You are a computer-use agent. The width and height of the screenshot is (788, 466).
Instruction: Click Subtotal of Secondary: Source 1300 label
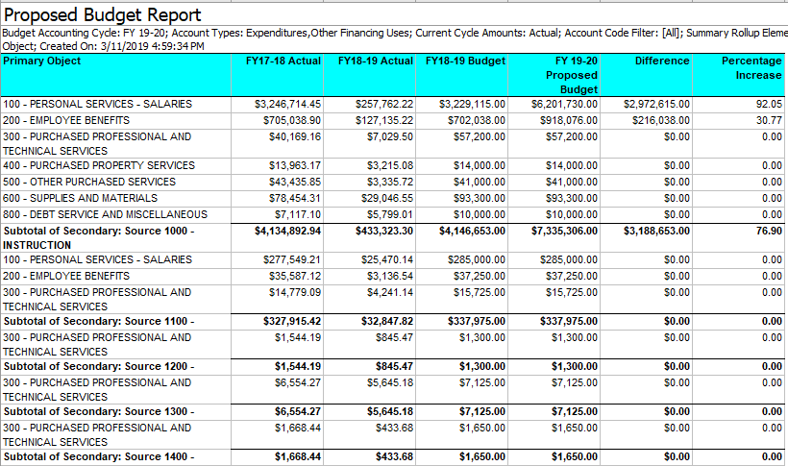click(99, 411)
